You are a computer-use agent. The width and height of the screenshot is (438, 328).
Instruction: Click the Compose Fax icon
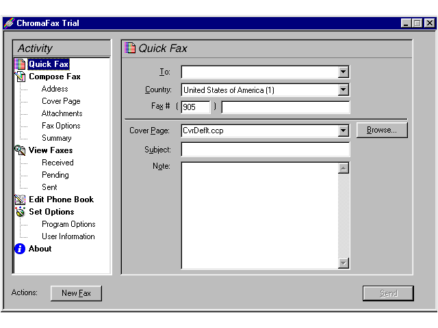point(20,77)
